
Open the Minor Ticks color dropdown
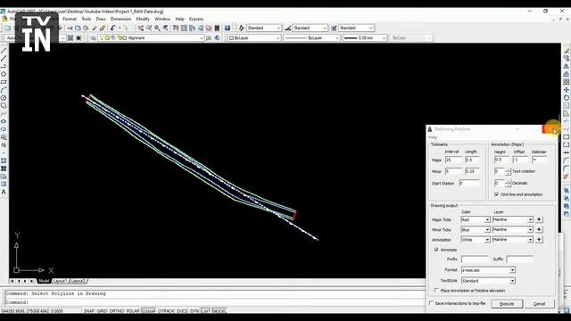[x=487, y=230]
